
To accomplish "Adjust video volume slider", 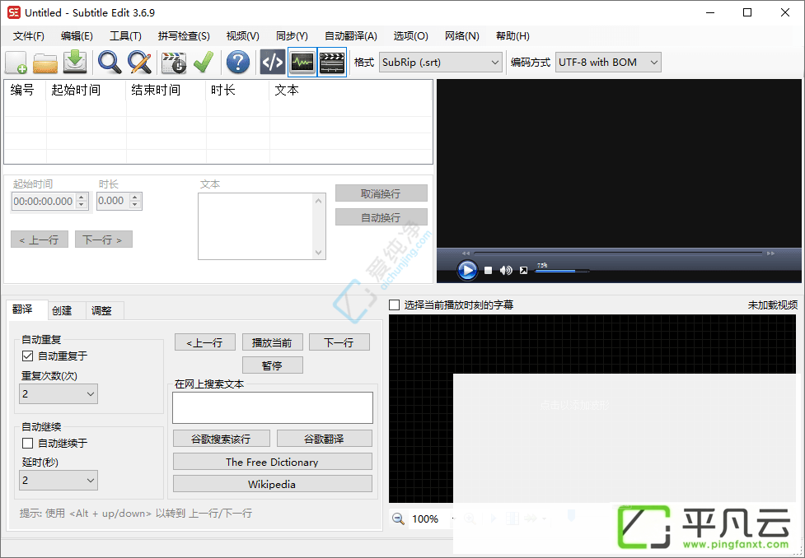I will click(562, 271).
